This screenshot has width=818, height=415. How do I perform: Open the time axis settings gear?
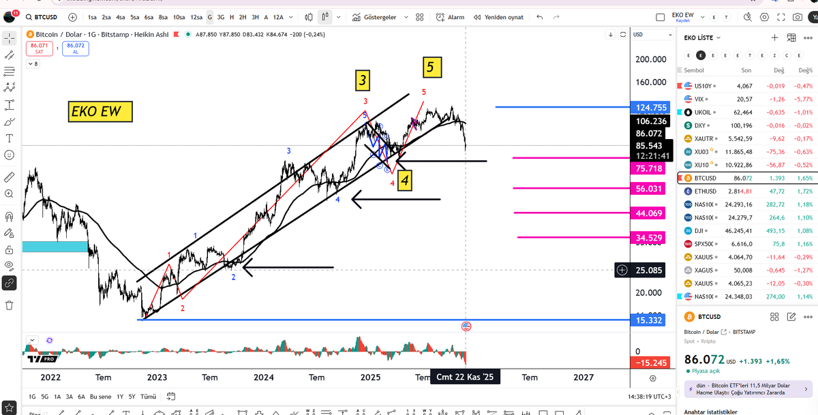tap(653, 378)
